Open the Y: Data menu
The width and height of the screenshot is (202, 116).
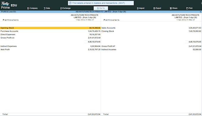coord(47,8)
